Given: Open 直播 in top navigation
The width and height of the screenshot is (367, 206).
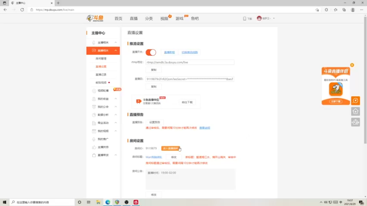Looking at the screenshot, I should [x=133, y=18].
